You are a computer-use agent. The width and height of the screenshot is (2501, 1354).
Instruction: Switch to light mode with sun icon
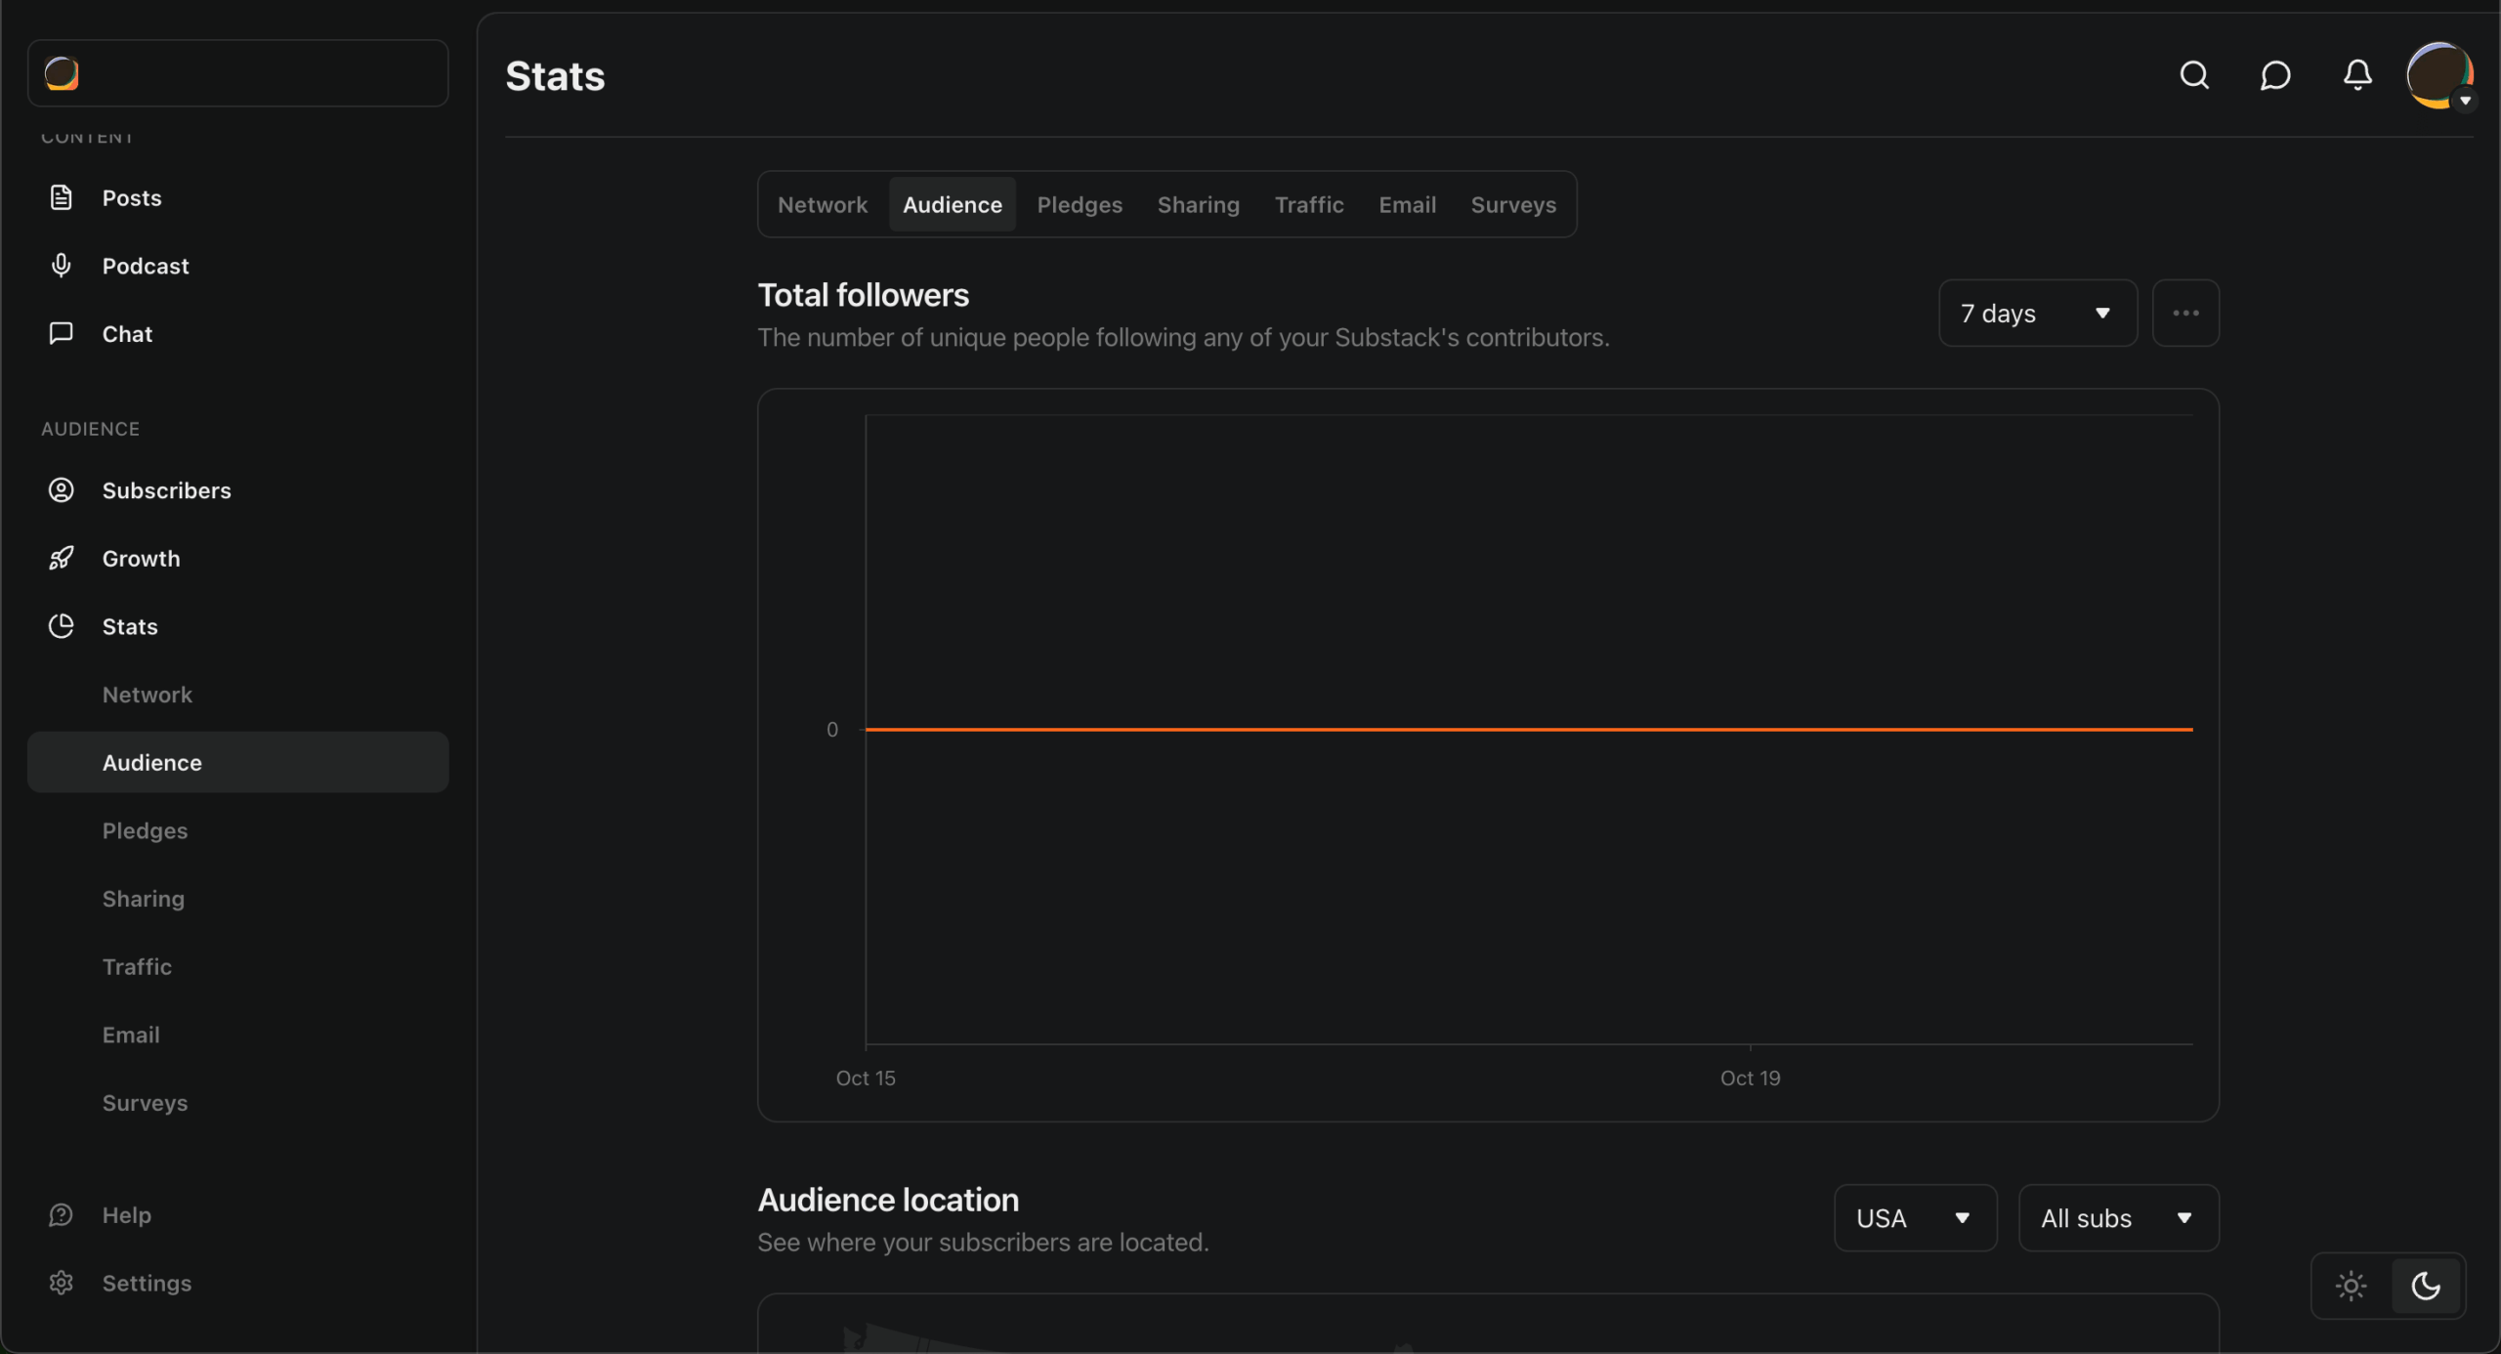pos(2351,1286)
